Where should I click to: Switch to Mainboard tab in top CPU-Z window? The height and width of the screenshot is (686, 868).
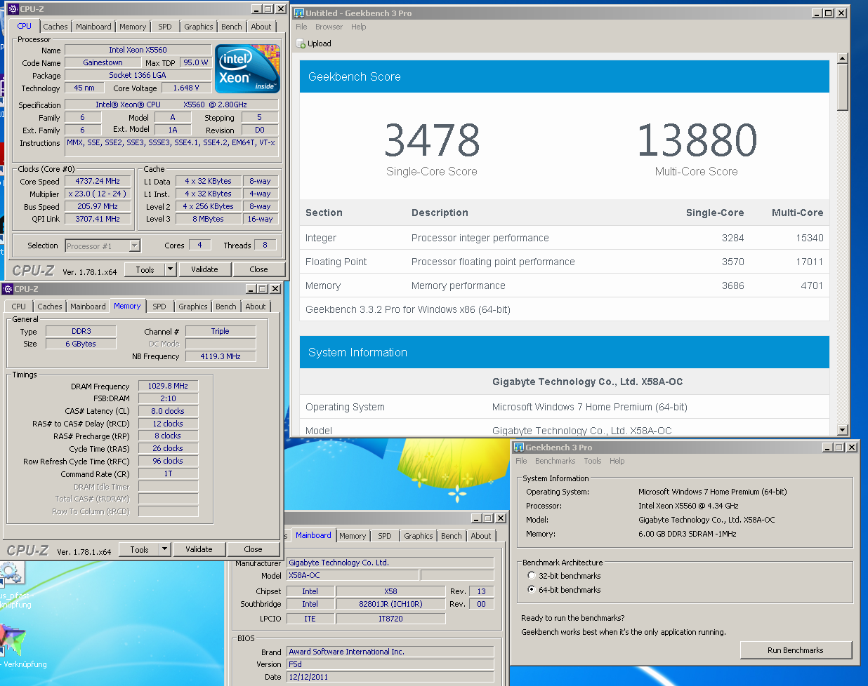(x=93, y=27)
